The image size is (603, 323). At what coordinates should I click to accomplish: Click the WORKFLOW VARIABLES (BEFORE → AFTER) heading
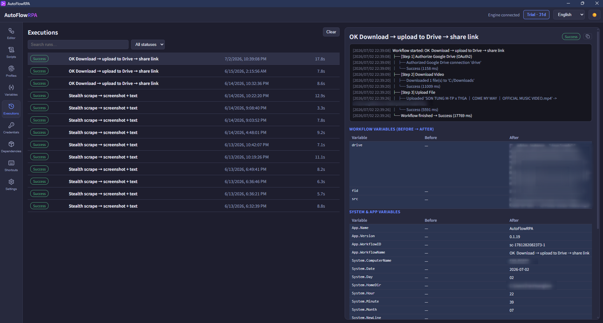391,129
